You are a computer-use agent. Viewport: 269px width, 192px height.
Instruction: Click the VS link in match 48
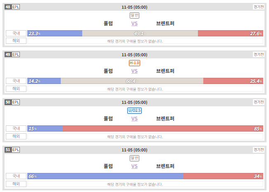point(134,24)
